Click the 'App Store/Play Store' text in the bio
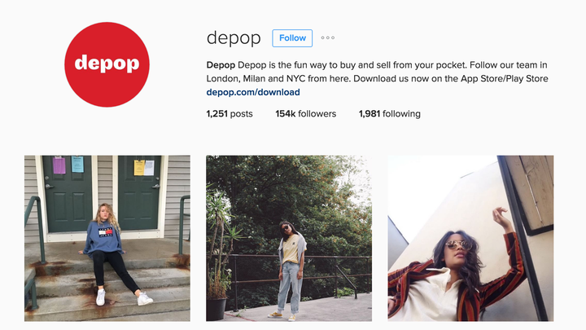This screenshot has height=330, width=586. coord(504,78)
